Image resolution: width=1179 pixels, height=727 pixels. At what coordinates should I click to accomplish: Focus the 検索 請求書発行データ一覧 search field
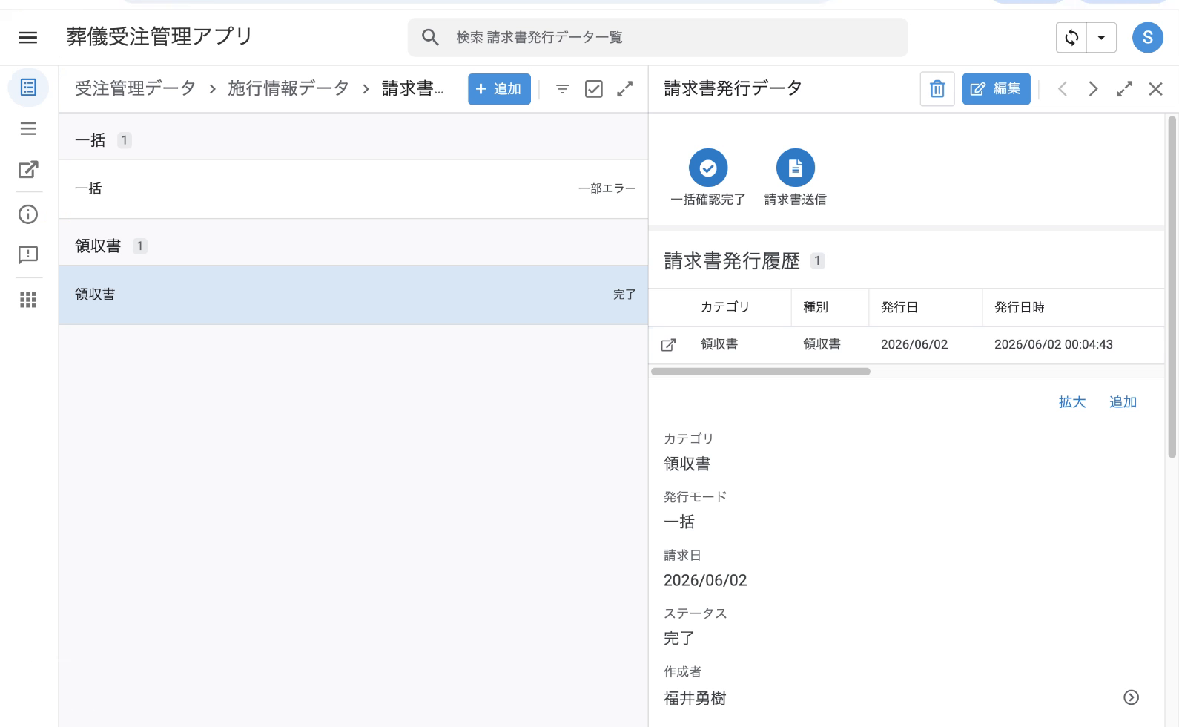[x=658, y=37]
